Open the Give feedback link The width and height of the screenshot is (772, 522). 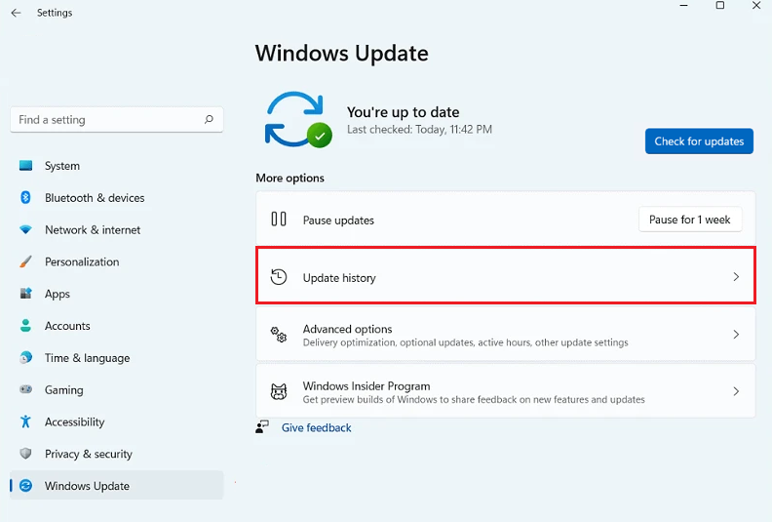coord(316,427)
